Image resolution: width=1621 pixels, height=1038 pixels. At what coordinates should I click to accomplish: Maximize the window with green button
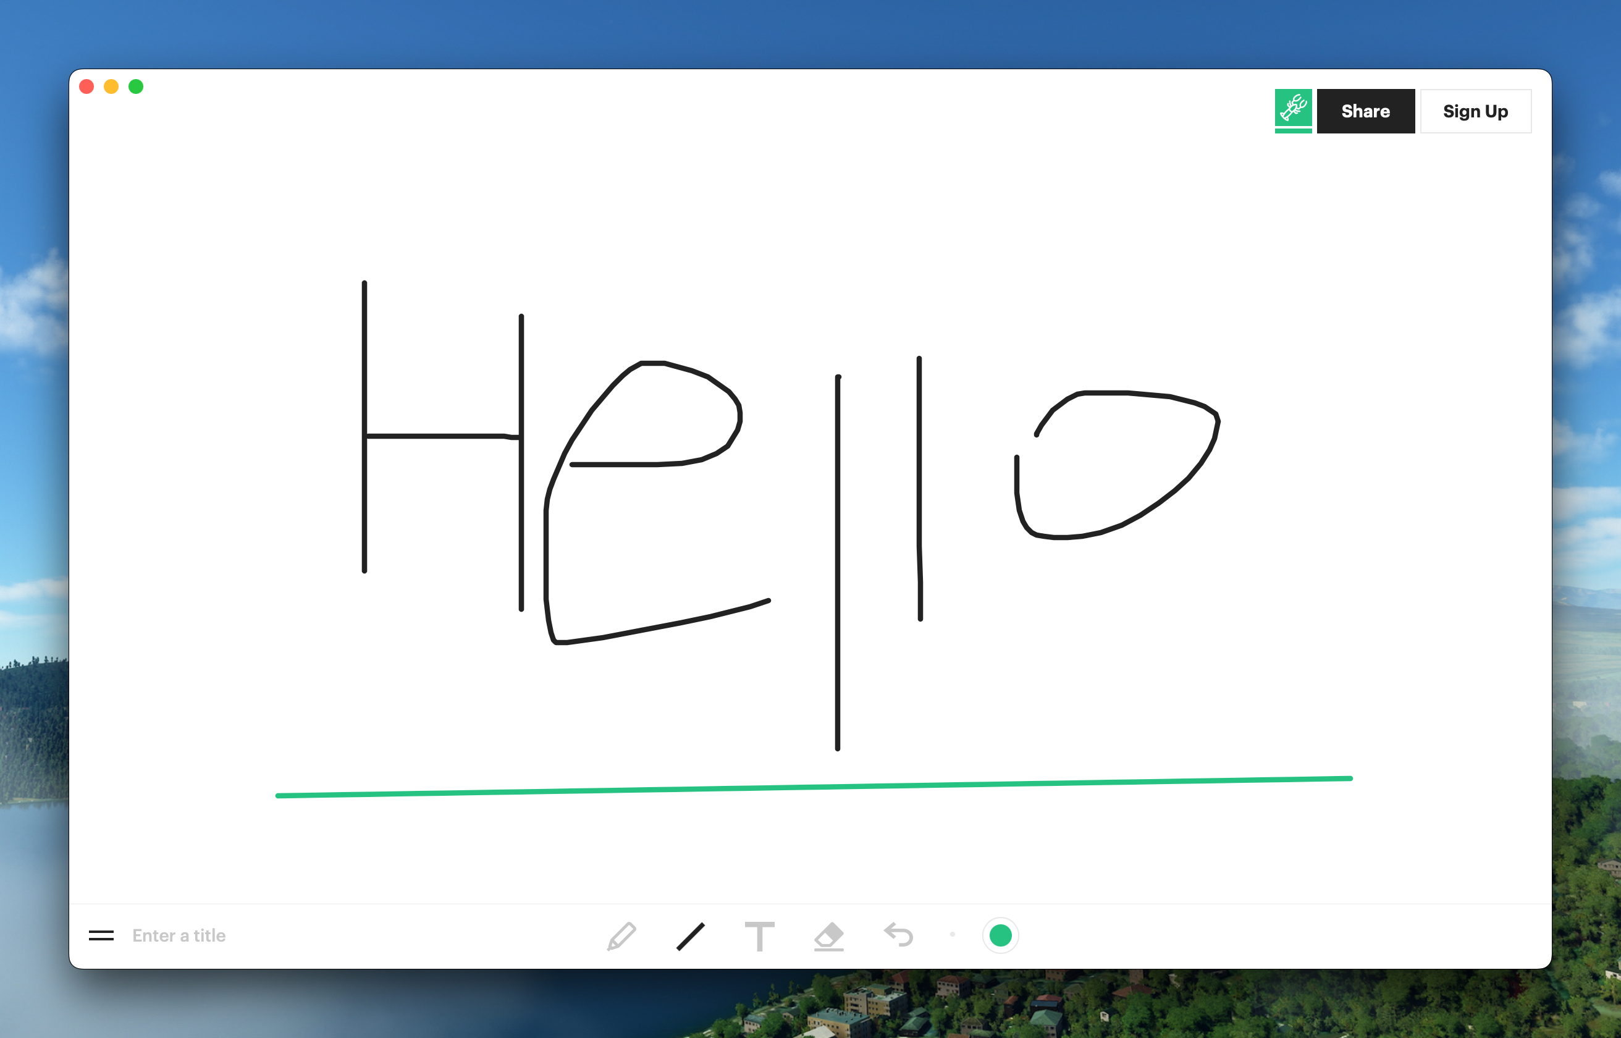click(x=136, y=87)
